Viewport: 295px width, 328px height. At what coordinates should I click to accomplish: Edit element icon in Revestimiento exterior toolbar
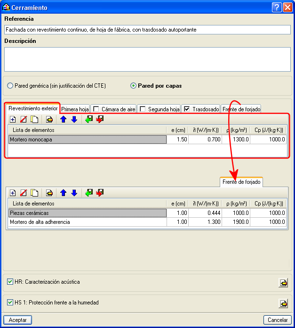[x=49, y=119]
